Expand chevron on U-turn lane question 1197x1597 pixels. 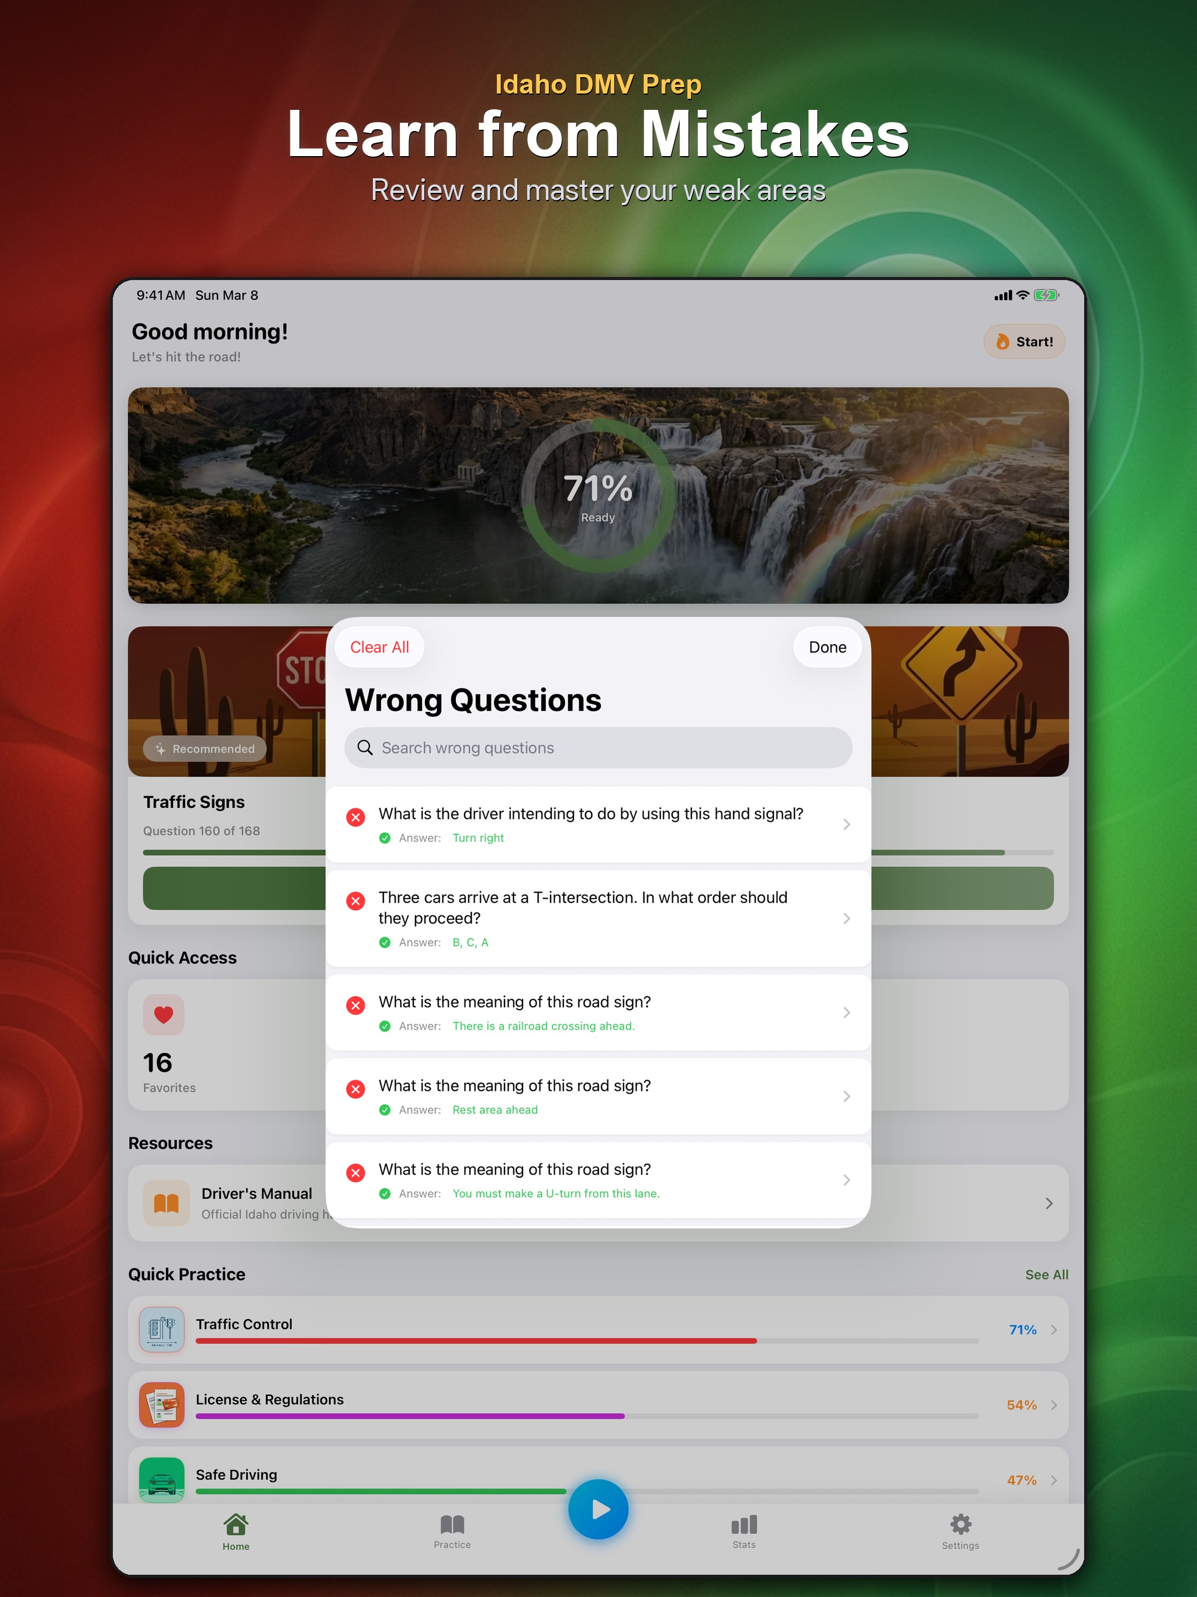[x=847, y=1180]
